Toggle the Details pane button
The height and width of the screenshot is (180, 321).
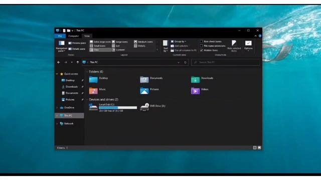[x=77, y=49]
